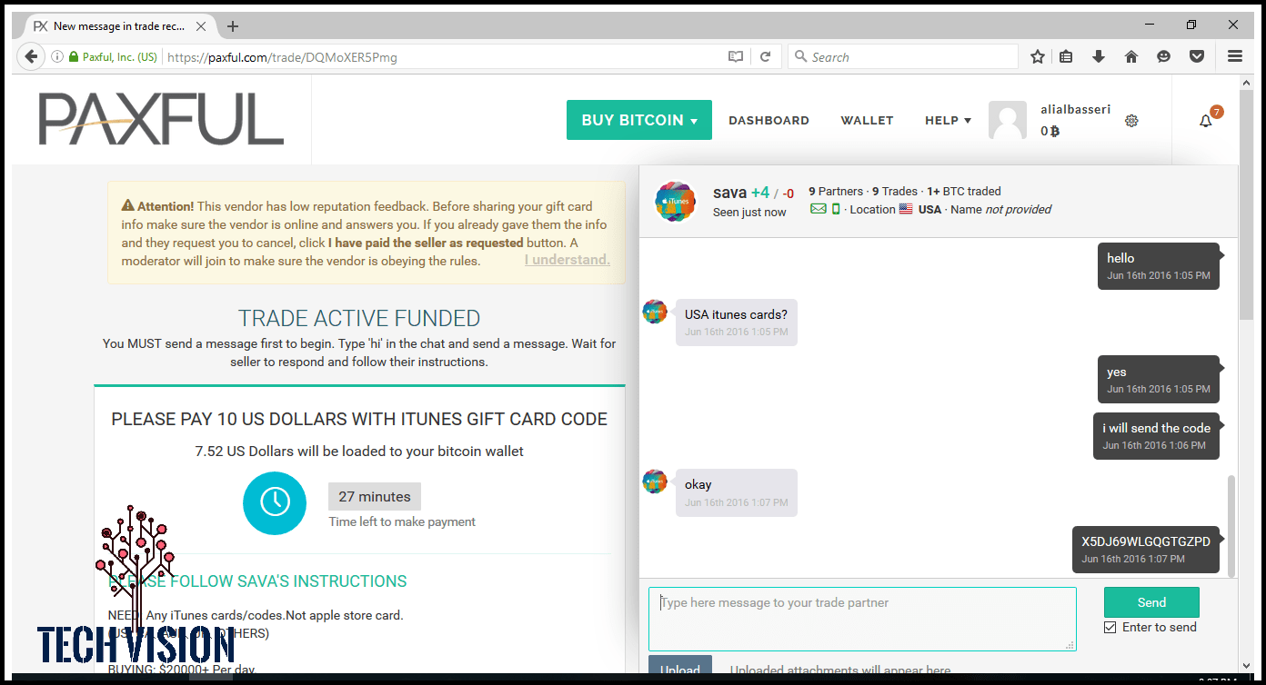
Task: Click the smiley face toolbar icon
Action: point(1163,56)
